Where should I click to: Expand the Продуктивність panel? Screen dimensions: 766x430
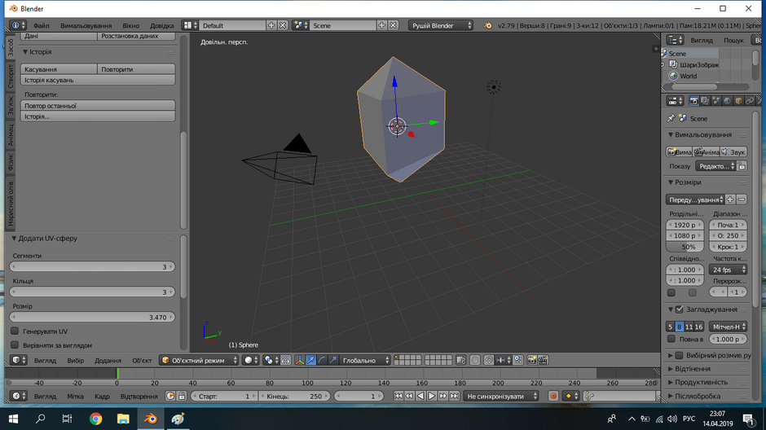click(671, 383)
